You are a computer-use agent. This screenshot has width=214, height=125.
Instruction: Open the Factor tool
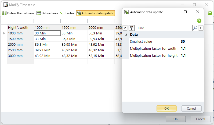click(x=67, y=13)
